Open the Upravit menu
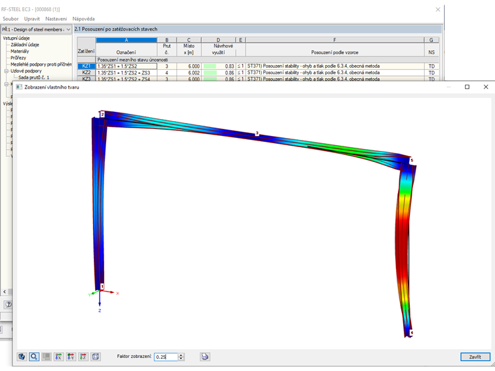This screenshot has height=371, width=495. tap(32, 19)
